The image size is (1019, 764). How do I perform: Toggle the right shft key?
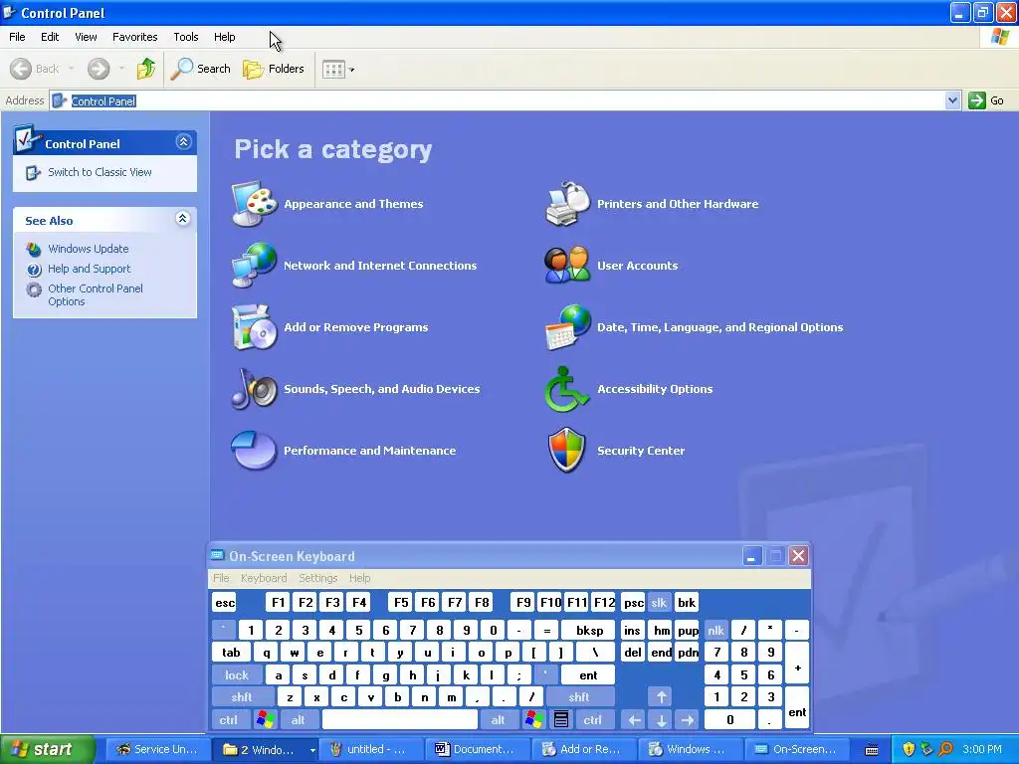[x=580, y=697]
